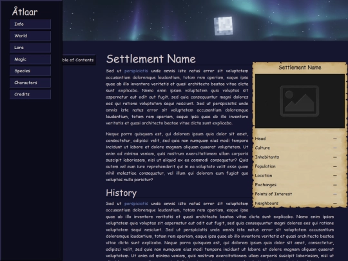Click the Exchanges row label
Image resolution: width=348 pixels, height=261 pixels.
[266, 185]
